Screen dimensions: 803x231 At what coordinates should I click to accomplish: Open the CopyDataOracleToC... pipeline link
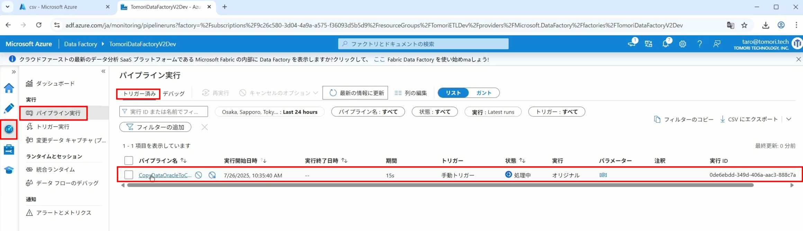(x=165, y=175)
